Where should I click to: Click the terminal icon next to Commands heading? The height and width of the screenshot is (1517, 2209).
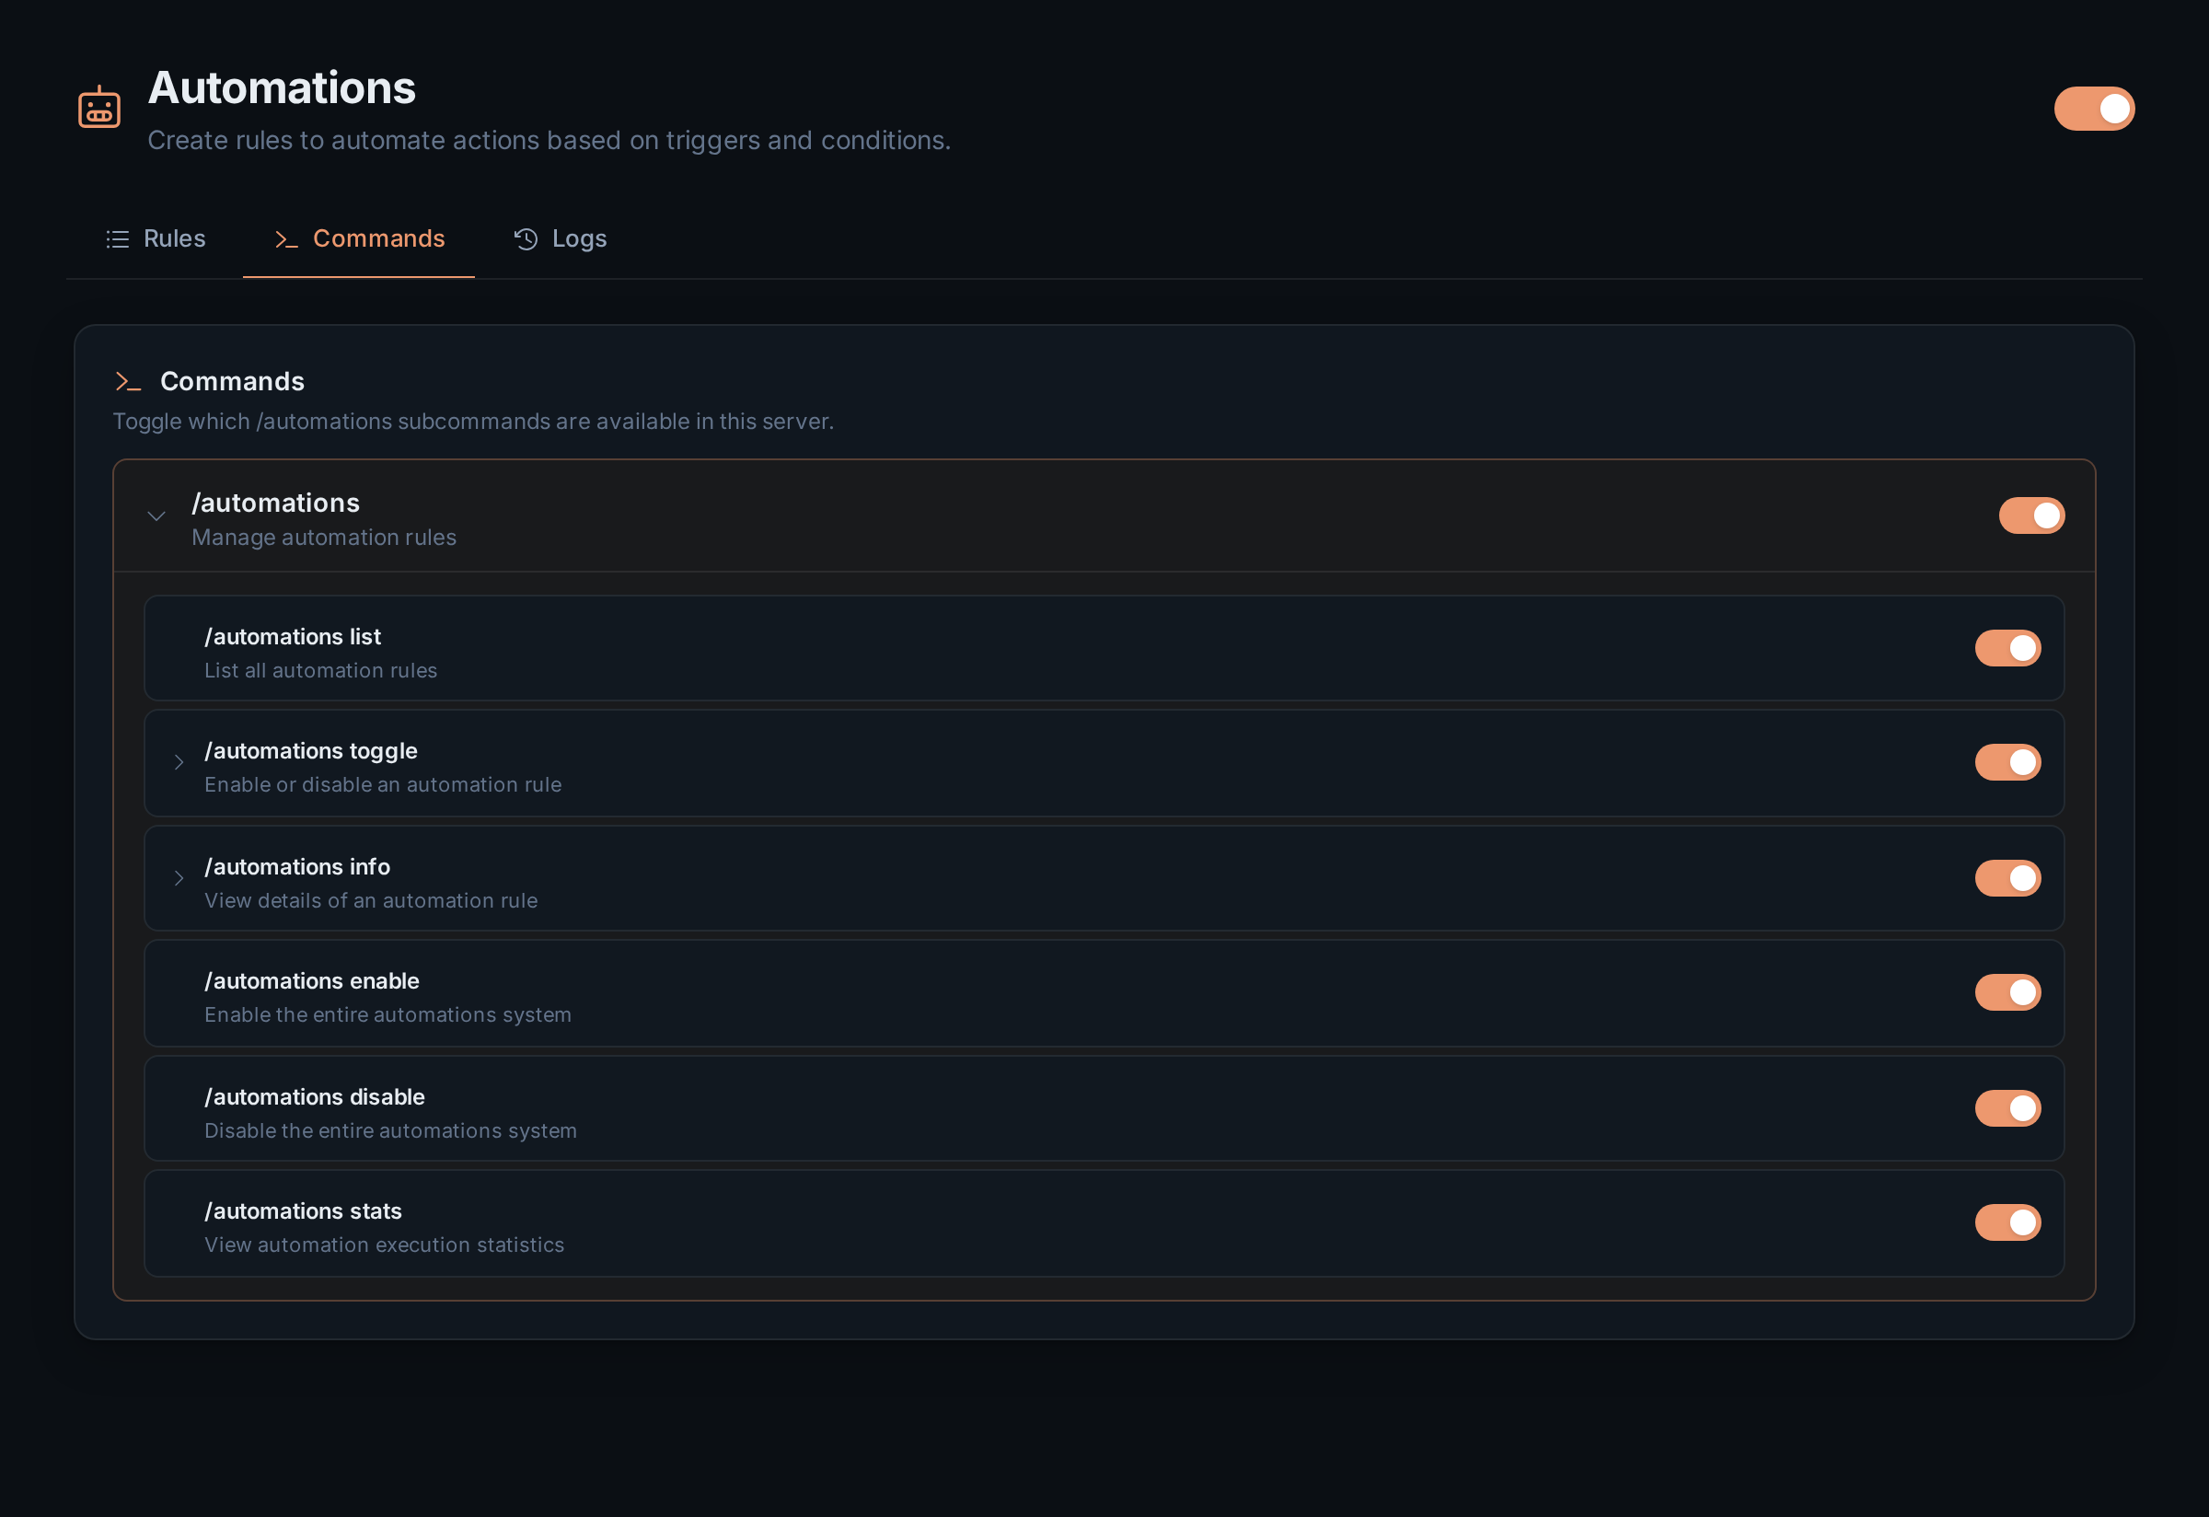tap(127, 382)
